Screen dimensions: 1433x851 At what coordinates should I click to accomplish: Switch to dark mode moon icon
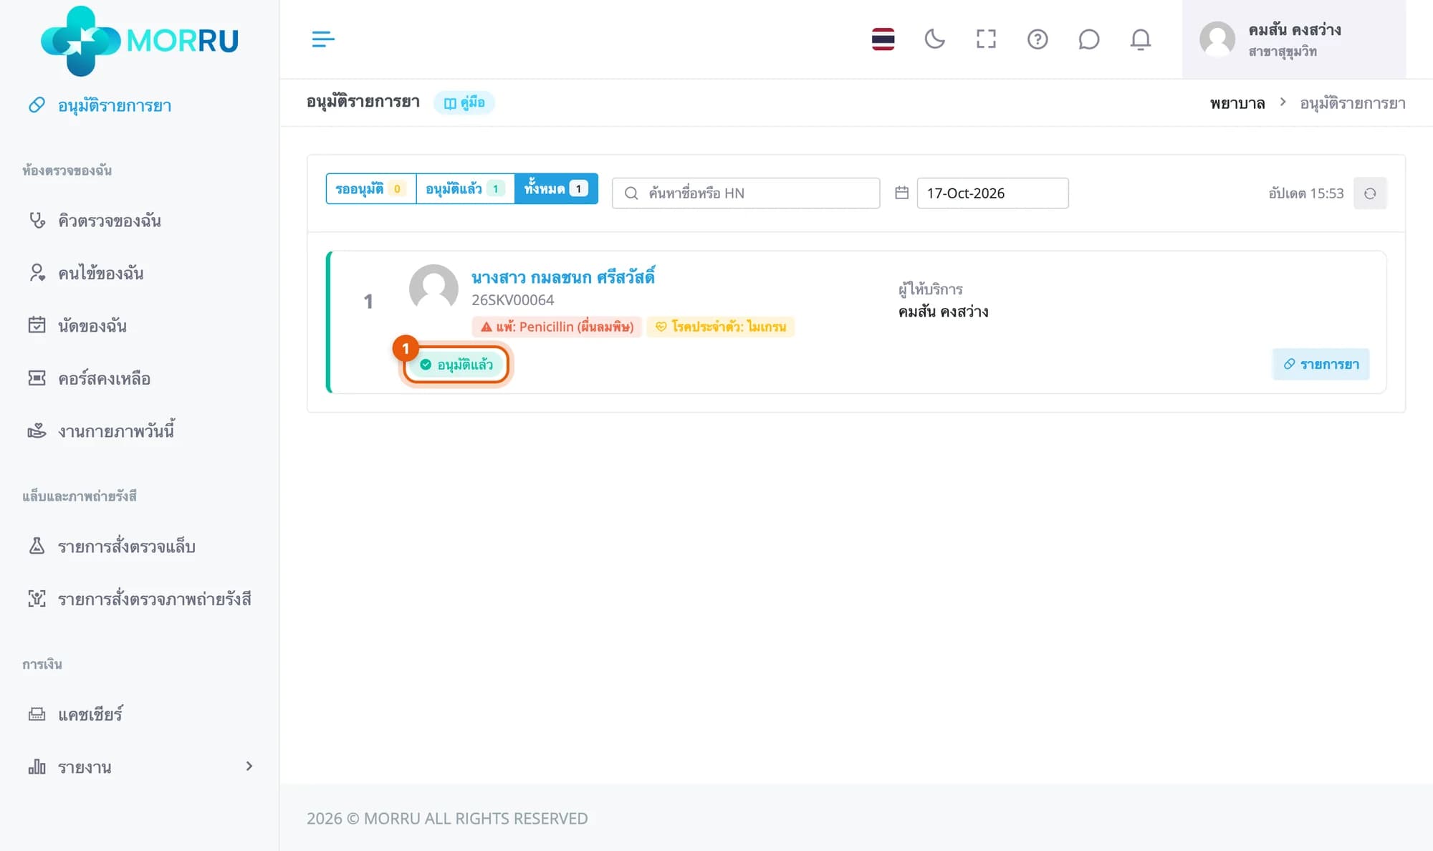click(934, 39)
